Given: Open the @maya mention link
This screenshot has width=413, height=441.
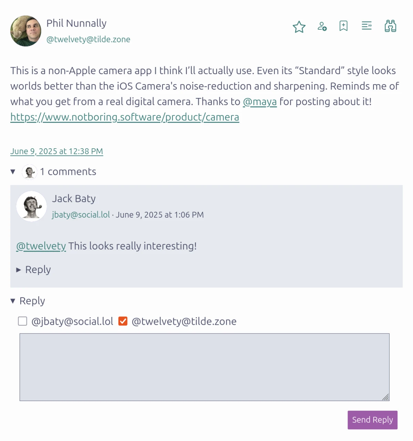Looking at the screenshot, I should (x=260, y=102).
